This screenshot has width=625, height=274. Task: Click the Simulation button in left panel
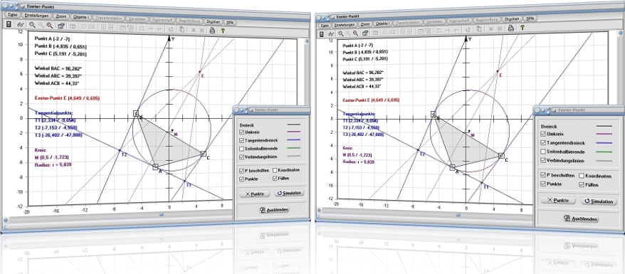(290, 193)
